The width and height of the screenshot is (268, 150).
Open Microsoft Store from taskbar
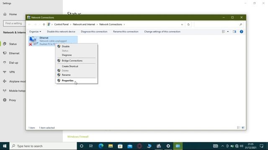[120, 146]
